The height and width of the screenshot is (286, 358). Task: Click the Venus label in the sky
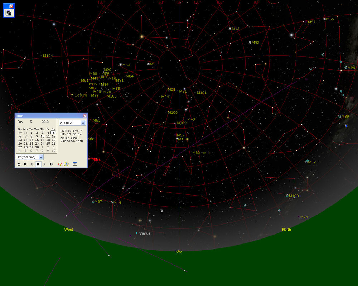tap(145, 233)
